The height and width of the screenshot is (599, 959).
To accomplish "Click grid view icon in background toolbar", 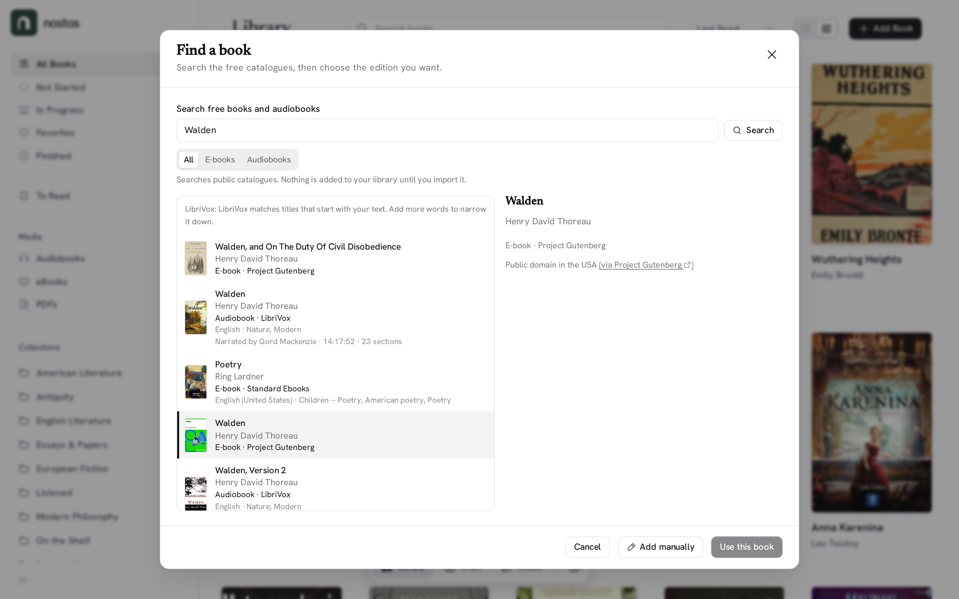I will click(x=826, y=29).
